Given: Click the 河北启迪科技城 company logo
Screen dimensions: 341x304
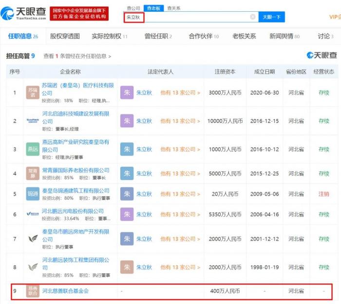Looking at the screenshot, I should click(x=33, y=121).
